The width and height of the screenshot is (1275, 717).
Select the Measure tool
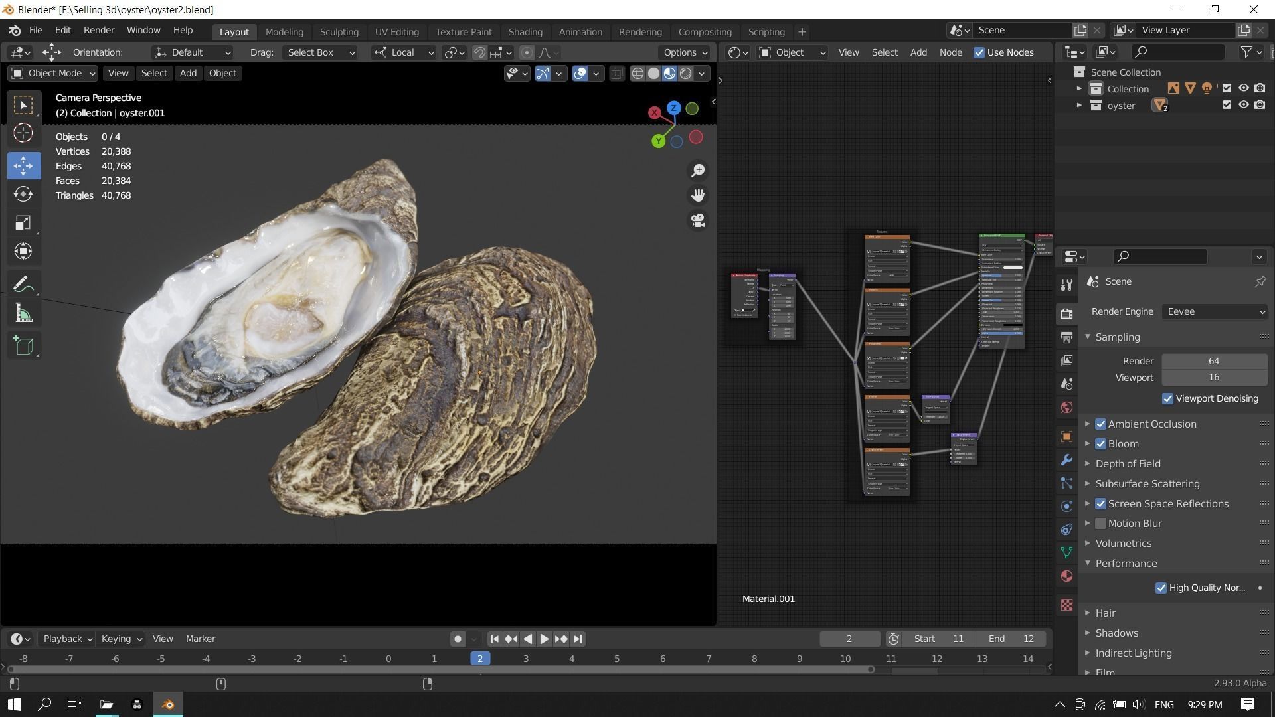[x=23, y=313]
